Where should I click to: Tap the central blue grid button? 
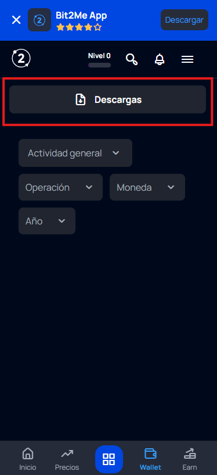[109, 459]
